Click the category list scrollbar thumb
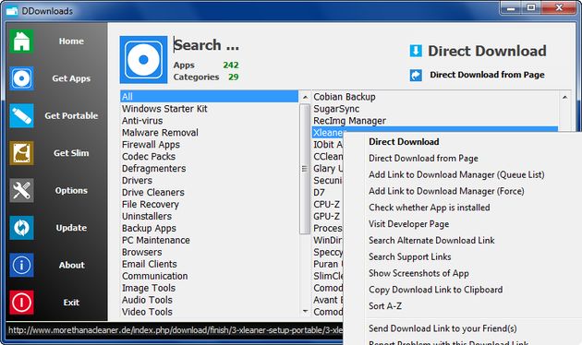The image size is (582, 345). pos(305,169)
